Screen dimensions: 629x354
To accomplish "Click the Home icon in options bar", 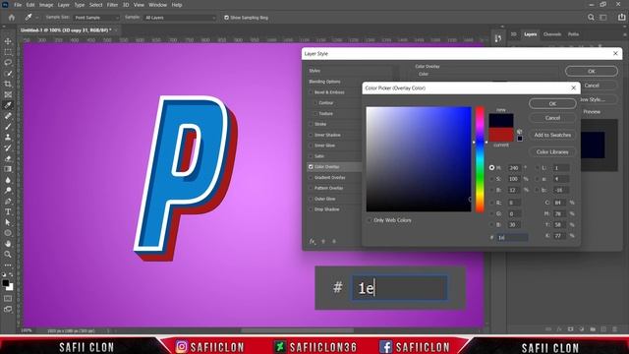I will [11, 18].
